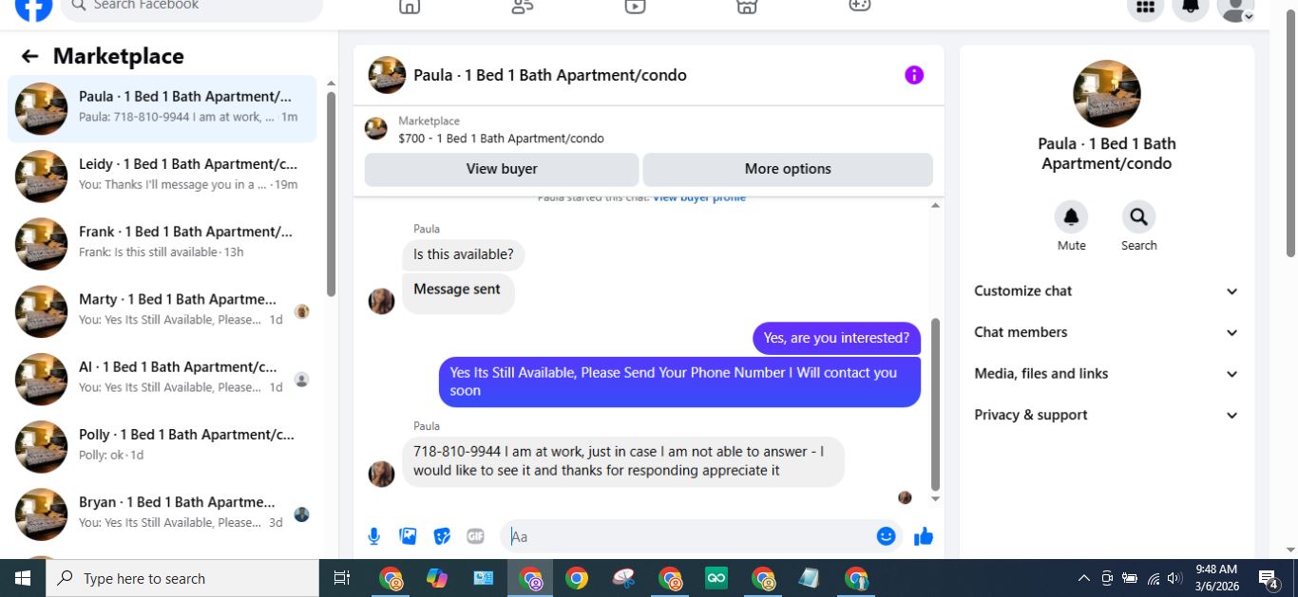Click the voice clip microphone icon
1298x597 pixels.
(x=374, y=536)
